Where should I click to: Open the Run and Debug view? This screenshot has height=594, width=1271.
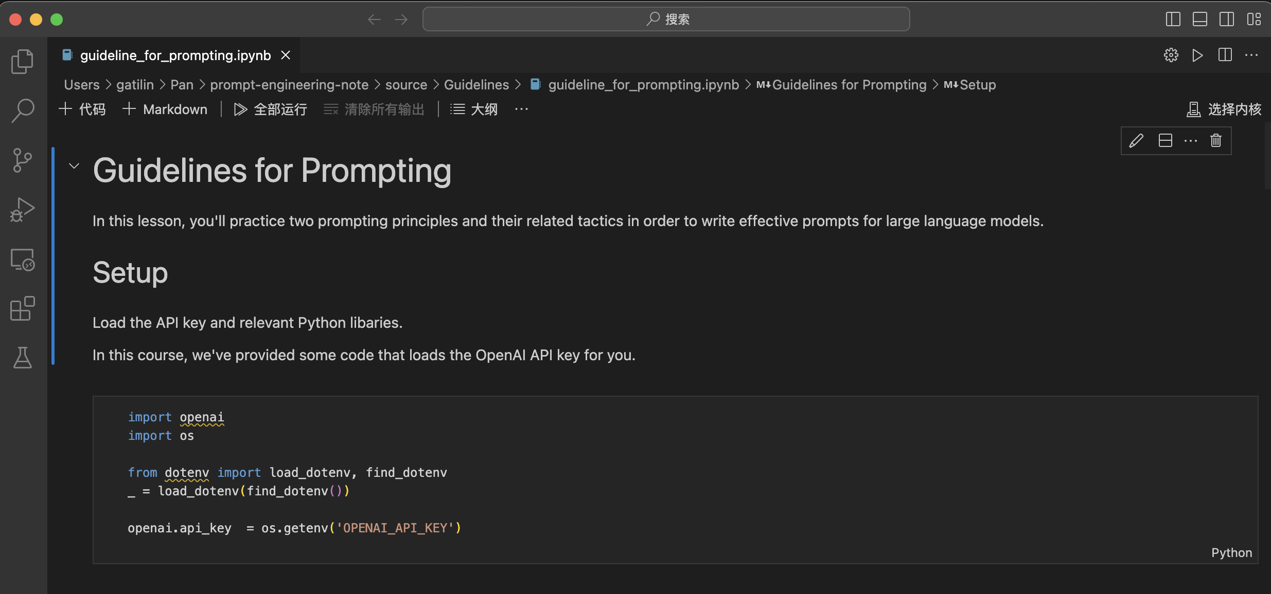[23, 210]
